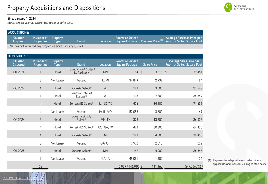Image resolution: width=268 pixels, height=184 pixels.
Task: Click the "DISPOSITIONS:" section header
Action: [x=18, y=56]
